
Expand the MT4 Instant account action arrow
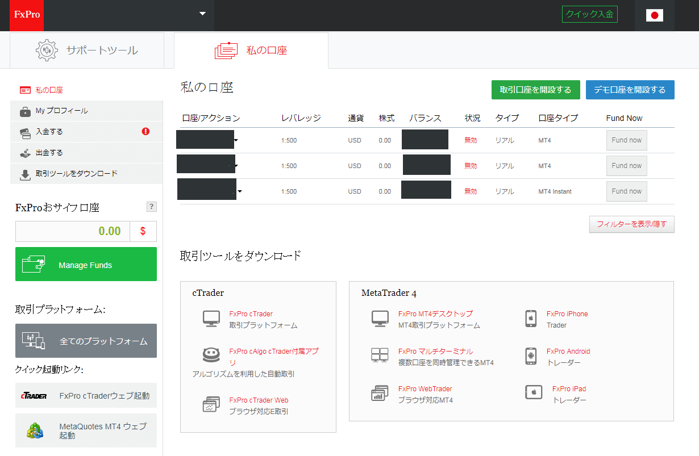[239, 191]
